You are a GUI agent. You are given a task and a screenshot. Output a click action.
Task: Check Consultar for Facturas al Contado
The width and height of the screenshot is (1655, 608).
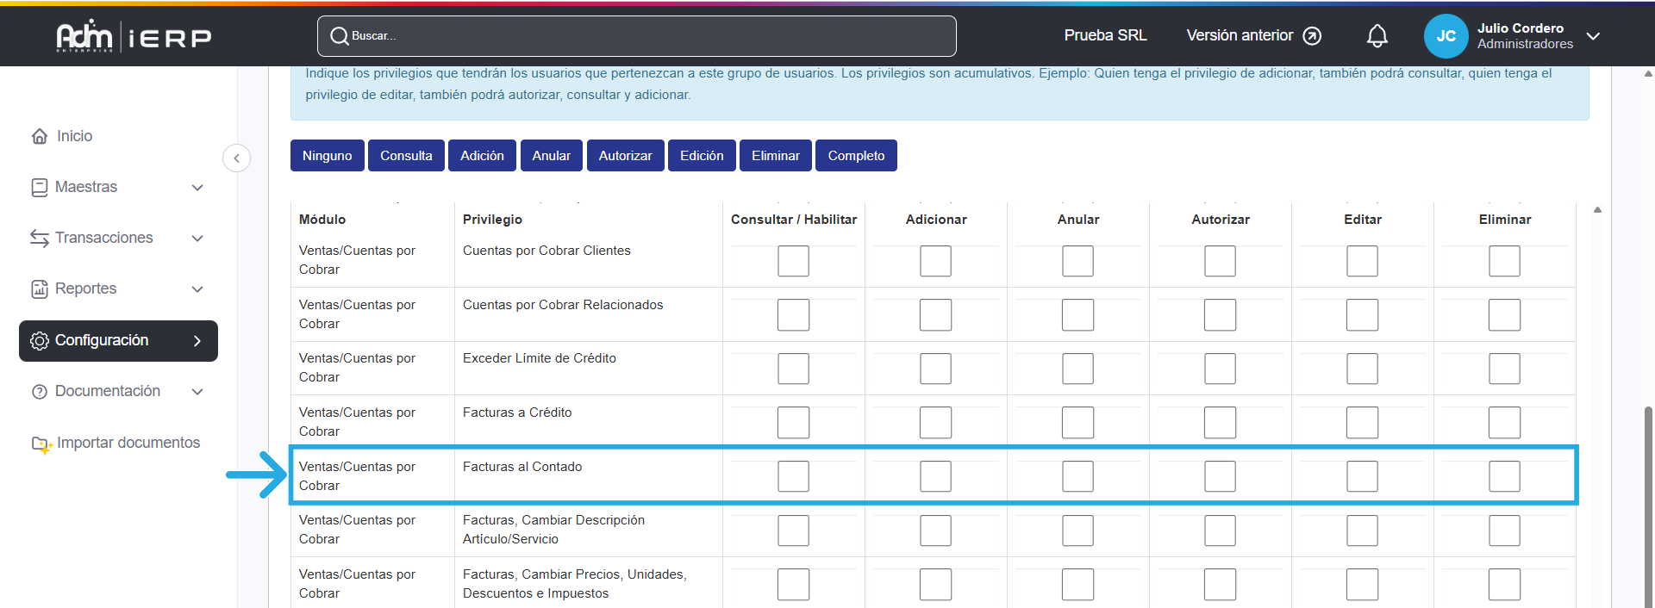coord(793,476)
